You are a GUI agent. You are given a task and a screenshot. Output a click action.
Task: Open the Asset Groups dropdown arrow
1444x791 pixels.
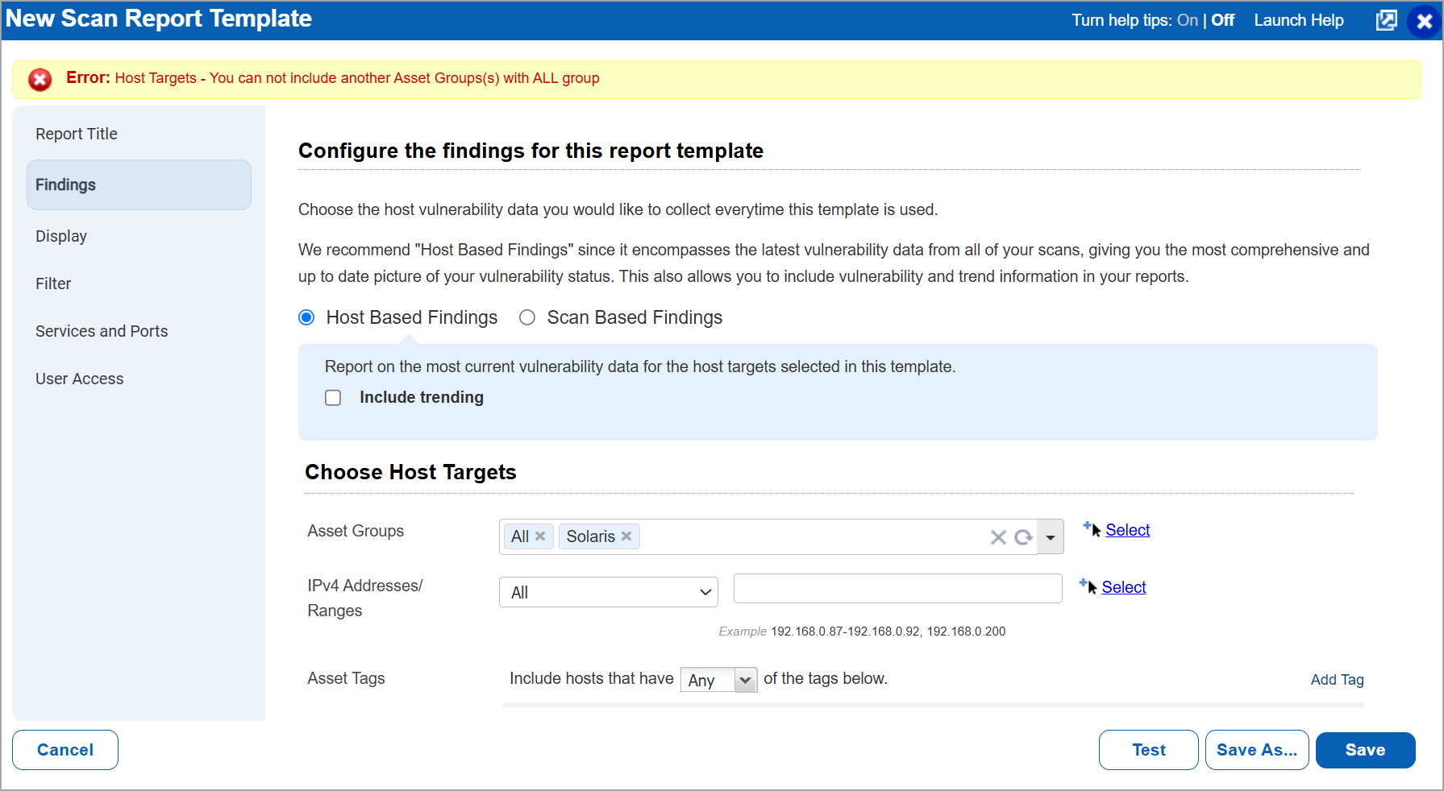click(1049, 536)
